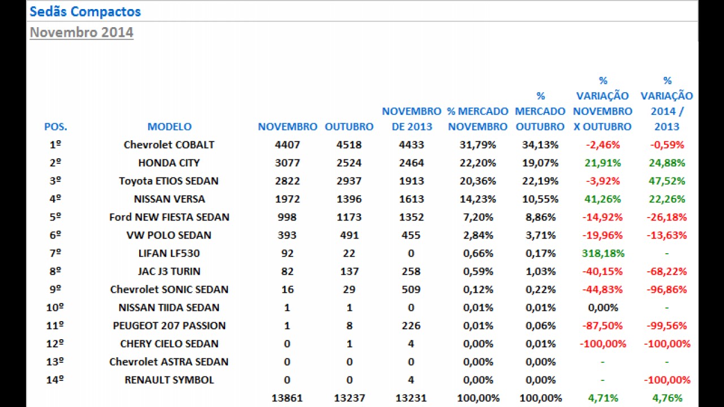The height and width of the screenshot is (407, 724).
Task: Click the '% MERCADO NOVEMBRO' header
Action: click(478, 119)
